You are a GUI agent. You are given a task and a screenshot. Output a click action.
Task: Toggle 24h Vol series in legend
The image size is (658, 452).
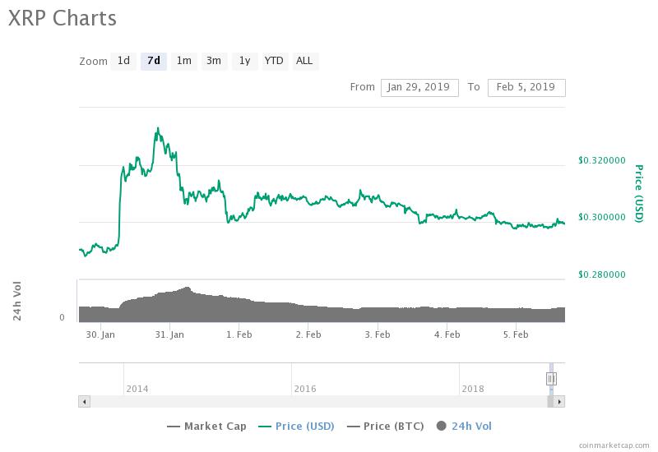[464, 427]
